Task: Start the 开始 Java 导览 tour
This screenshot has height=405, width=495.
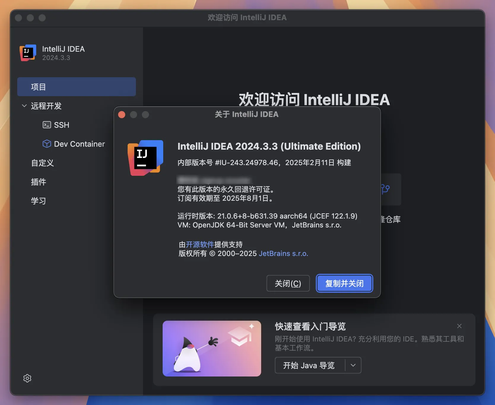Action: pos(309,365)
